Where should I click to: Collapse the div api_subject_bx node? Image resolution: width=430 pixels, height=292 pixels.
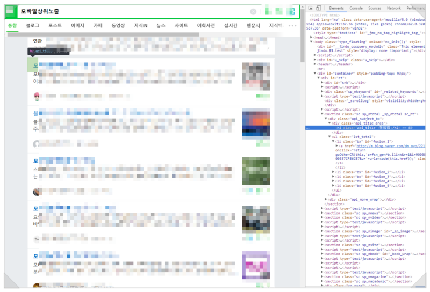[326, 119]
